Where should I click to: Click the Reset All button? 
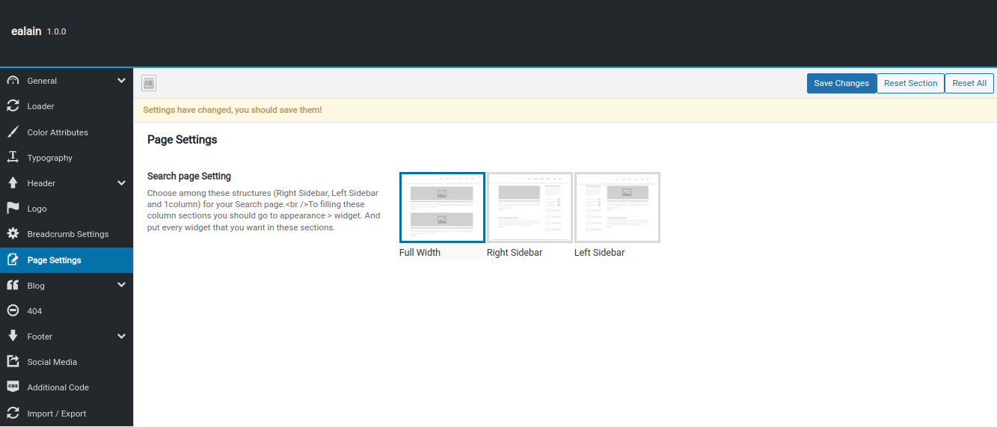pyautogui.click(x=969, y=83)
